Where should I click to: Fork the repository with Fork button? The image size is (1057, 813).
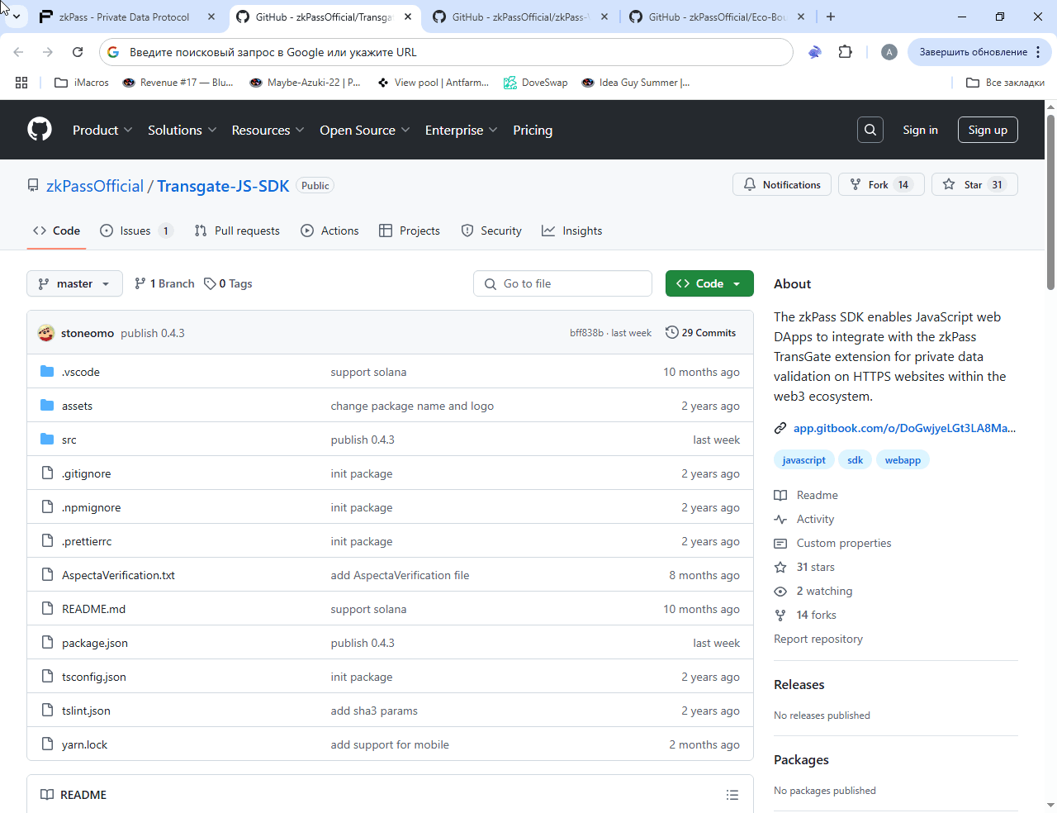click(x=881, y=184)
